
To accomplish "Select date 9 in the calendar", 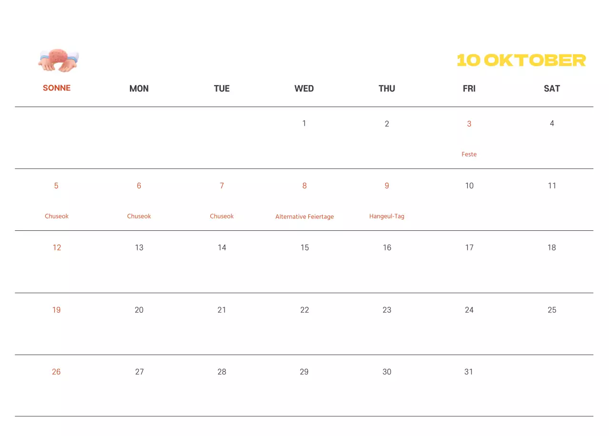I will click(387, 186).
